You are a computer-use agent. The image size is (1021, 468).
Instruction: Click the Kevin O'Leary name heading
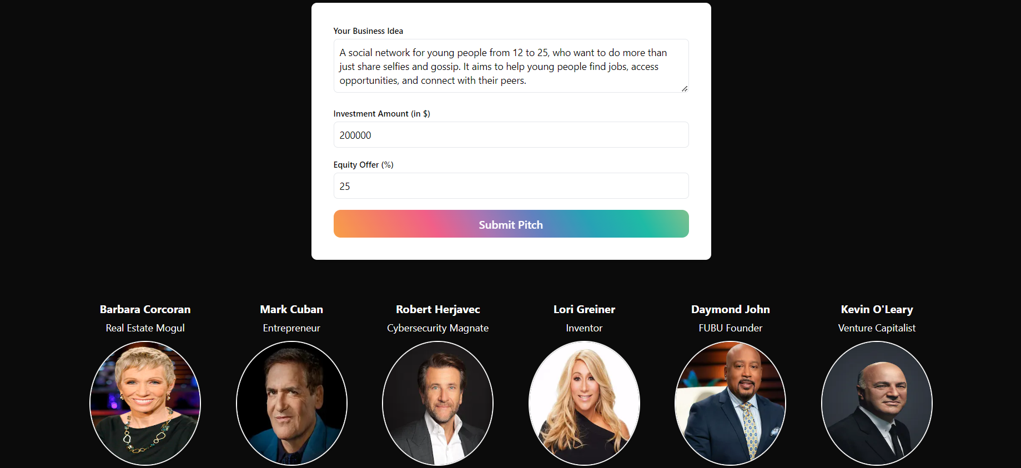click(877, 309)
